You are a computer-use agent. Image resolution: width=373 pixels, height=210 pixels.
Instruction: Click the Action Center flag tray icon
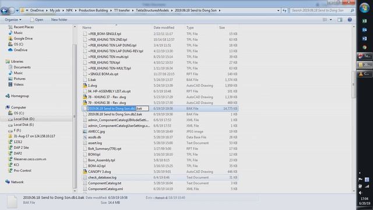tap(360, 180)
